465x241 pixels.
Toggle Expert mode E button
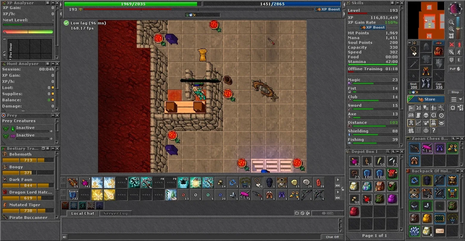[459, 60]
